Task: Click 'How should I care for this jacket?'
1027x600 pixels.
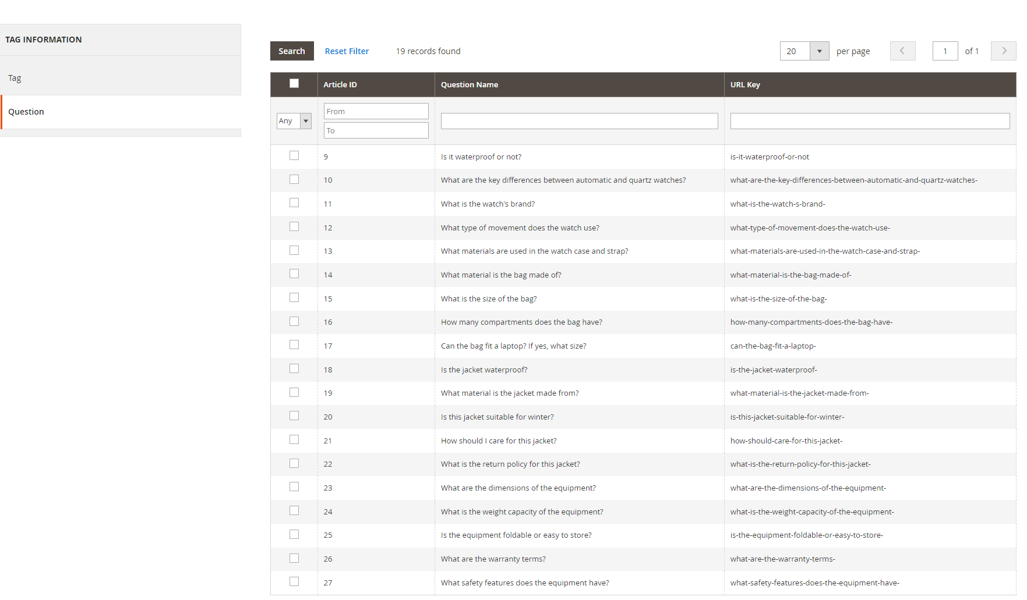Action: [x=499, y=441]
